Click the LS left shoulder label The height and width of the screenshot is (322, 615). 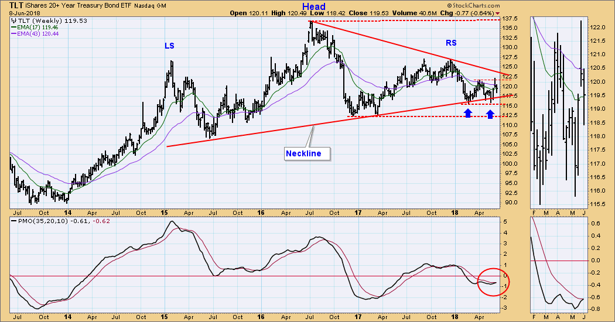click(169, 46)
